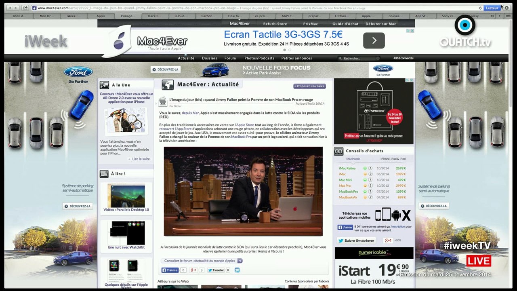The width and height of the screenshot is (517, 291).
Task: Open the iMac Retina buying advice link
Action: (347, 168)
